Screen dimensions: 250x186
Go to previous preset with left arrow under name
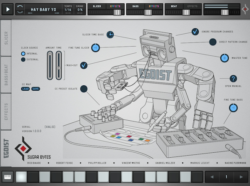pos(30,13)
